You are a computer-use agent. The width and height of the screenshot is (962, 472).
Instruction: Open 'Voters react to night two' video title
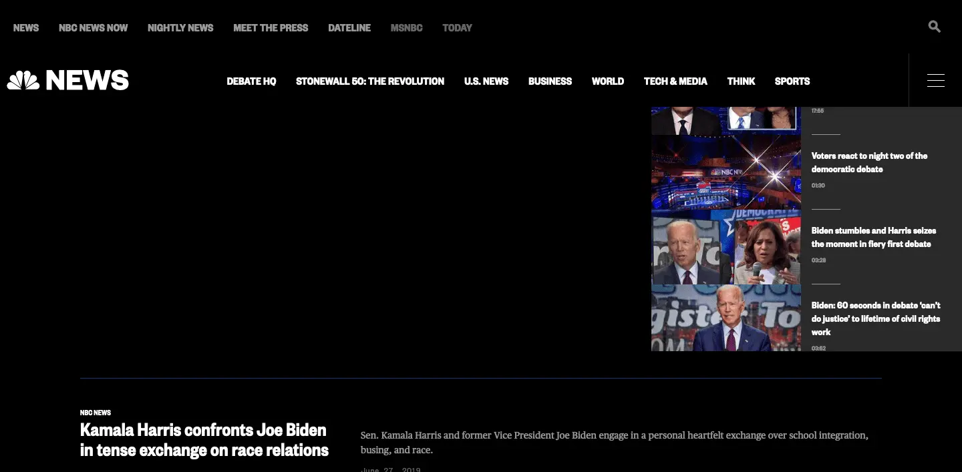pyautogui.click(x=869, y=162)
